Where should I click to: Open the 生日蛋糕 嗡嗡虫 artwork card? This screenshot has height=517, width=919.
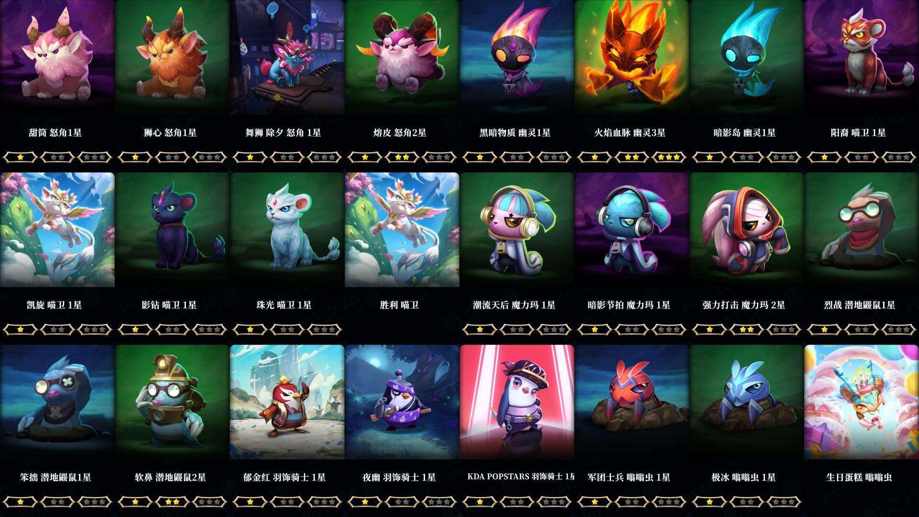click(862, 402)
